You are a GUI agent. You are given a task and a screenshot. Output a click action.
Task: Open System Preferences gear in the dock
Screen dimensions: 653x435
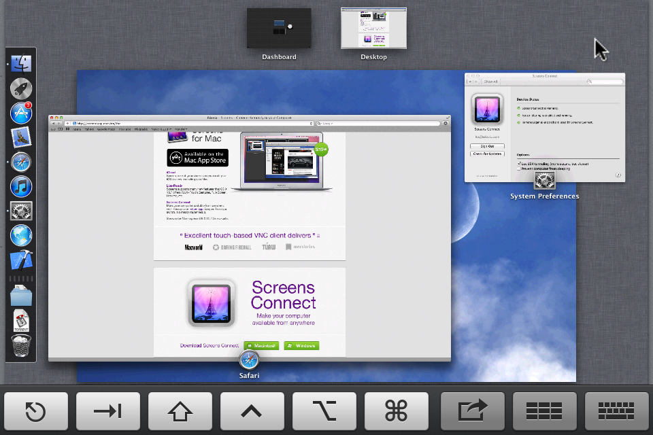coord(21,211)
